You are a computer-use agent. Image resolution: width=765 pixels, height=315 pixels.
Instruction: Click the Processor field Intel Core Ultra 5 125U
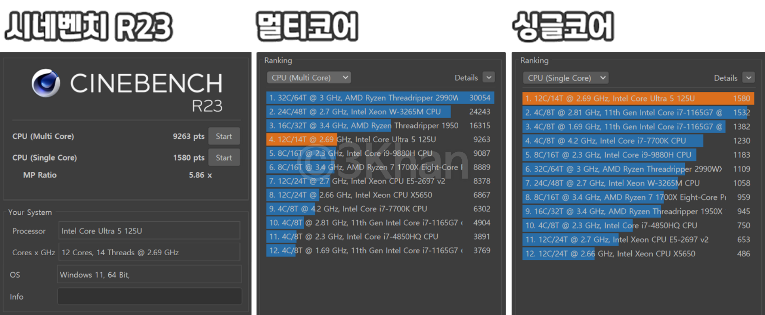[x=149, y=231]
